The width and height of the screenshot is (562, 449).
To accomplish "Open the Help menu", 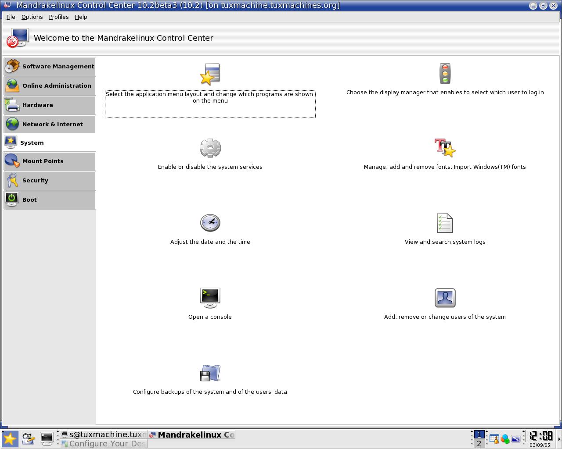I will click(x=81, y=17).
